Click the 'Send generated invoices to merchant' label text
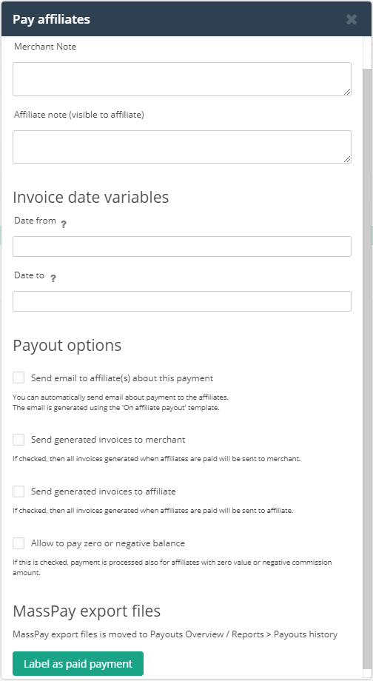373x681 pixels. coord(108,440)
